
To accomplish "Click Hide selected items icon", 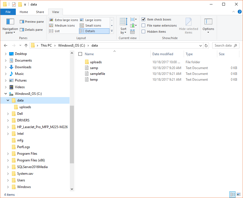I will 188,26.
